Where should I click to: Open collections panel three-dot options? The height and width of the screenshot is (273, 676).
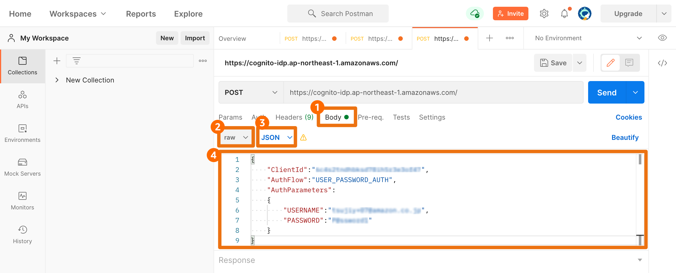pyautogui.click(x=203, y=61)
